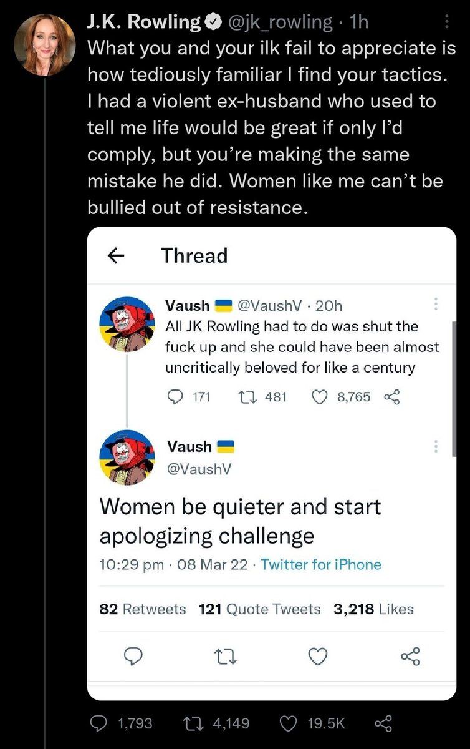The image size is (470, 749).
Task: Open more options on Vaush's second tweet
Action: pyautogui.click(x=436, y=446)
